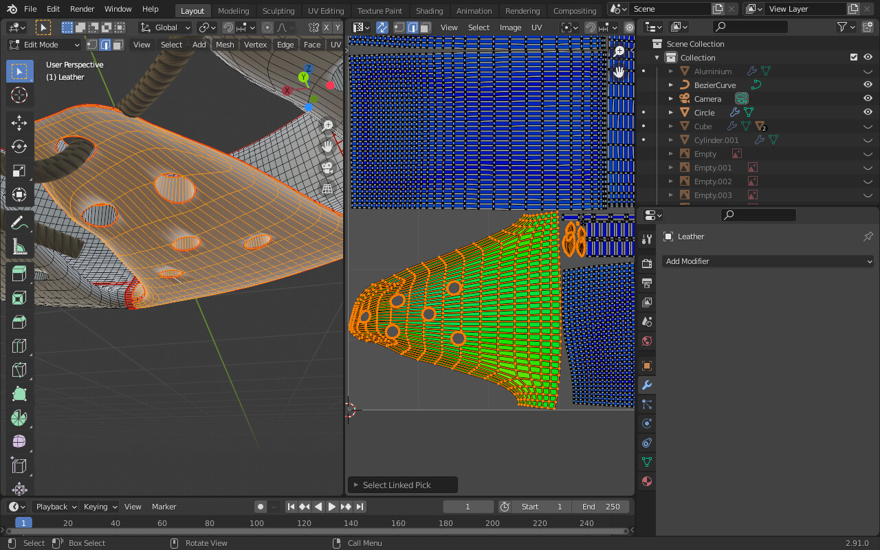Open the Mesh menu in the 3D viewport
Viewport: 880px width, 550px height.
coord(225,45)
